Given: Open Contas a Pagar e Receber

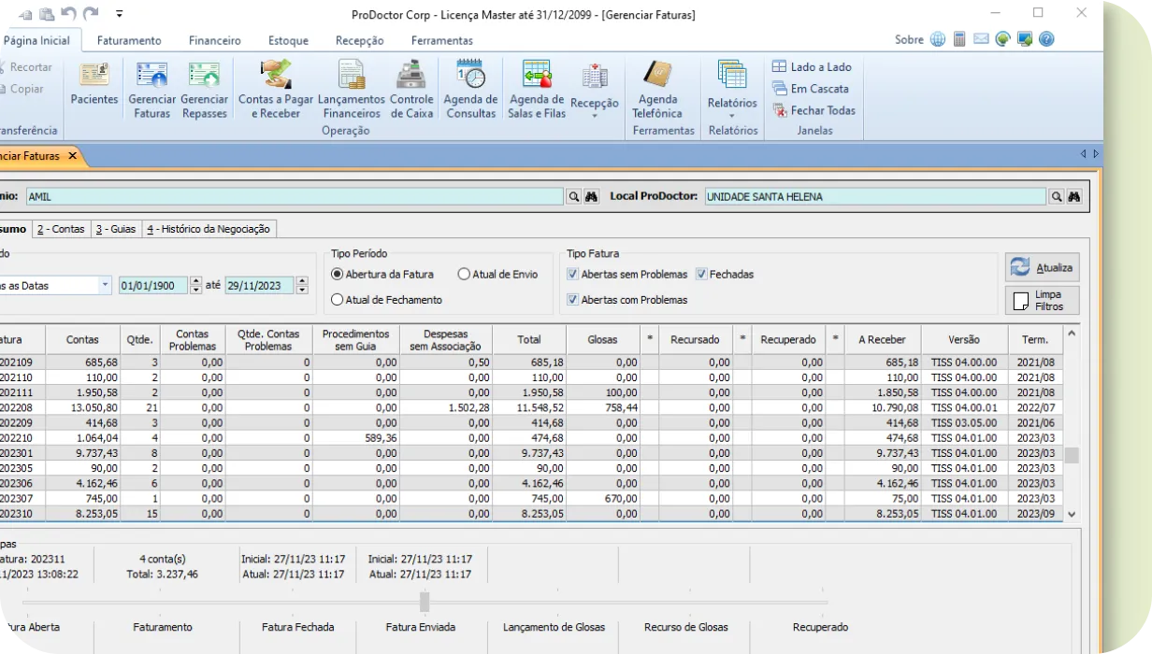Looking at the screenshot, I should (x=275, y=89).
